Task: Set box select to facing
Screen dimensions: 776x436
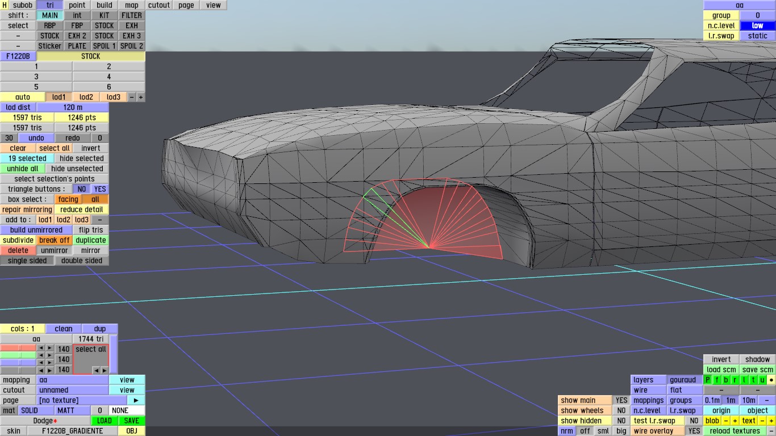Action: coord(68,199)
